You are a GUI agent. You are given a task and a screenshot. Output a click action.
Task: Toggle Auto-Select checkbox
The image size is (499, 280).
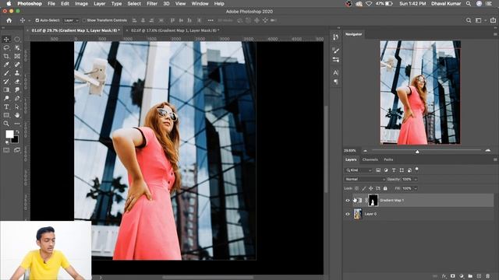click(37, 20)
